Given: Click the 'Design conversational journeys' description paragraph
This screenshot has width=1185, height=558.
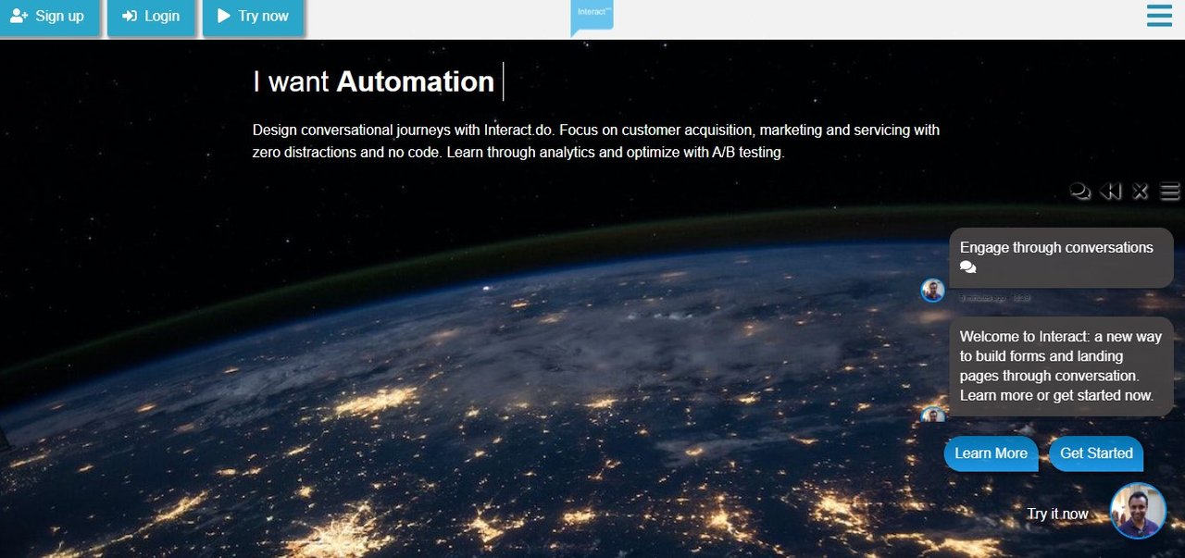Looking at the screenshot, I should (x=596, y=142).
